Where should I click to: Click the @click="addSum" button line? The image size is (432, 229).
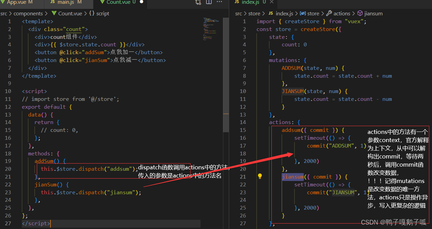pyautogui.click(x=99, y=52)
